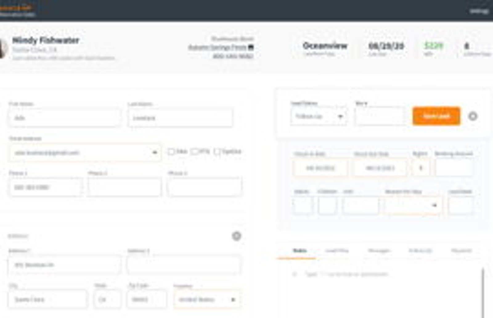The image size is (493, 318).
Task: Tick the middle checkbox beside the email field
Action: pyautogui.click(x=194, y=152)
